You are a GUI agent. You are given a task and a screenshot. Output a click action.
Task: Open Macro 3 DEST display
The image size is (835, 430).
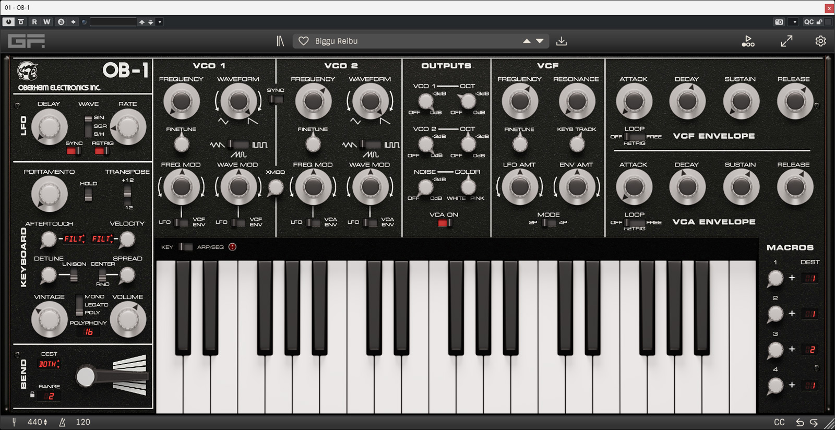click(x=810, y=350)
